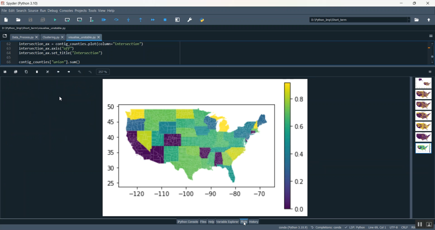Image resolution: width=435 pixels, height=230 pixels.
Task: Step into the current function while debugging
Action: pyautogui.click(x=128, y=20)
